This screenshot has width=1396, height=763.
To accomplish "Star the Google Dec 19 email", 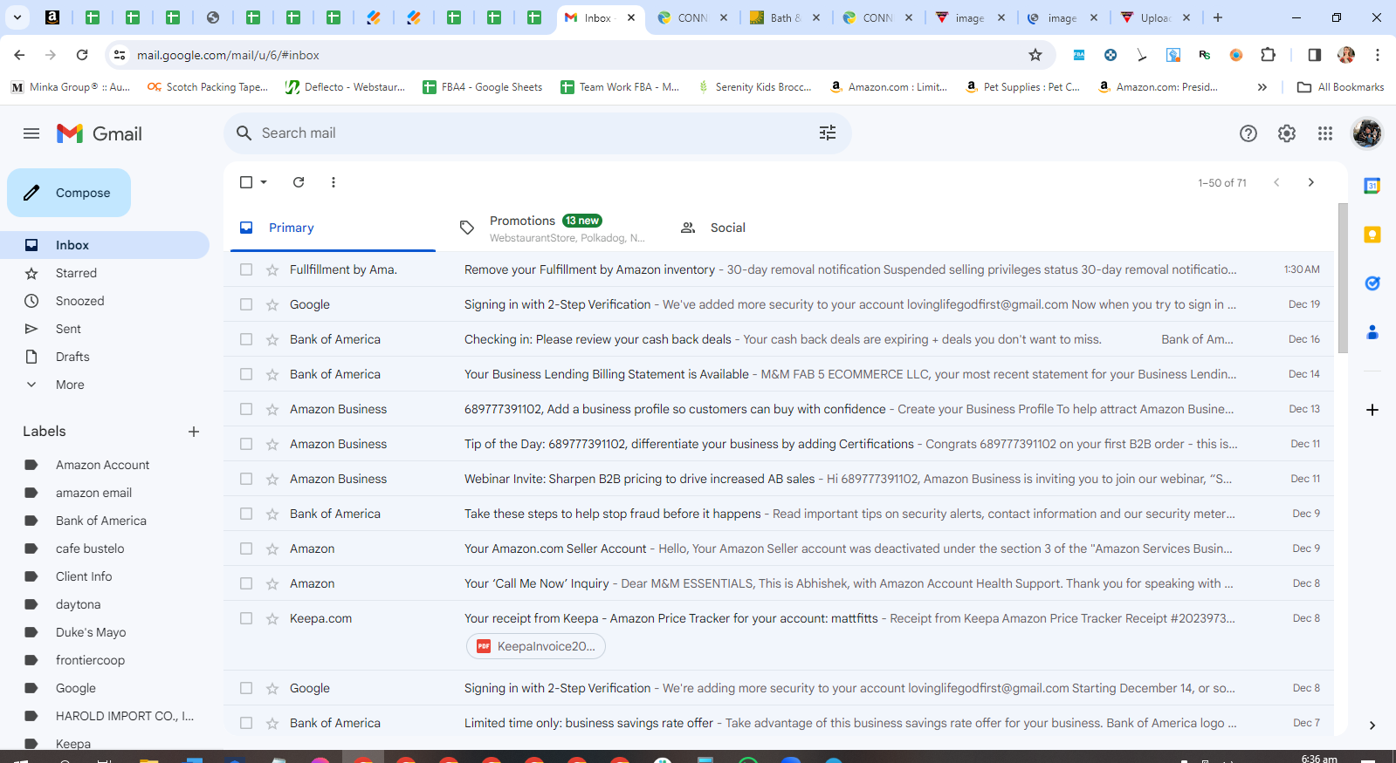I will [x=272, y=305].
